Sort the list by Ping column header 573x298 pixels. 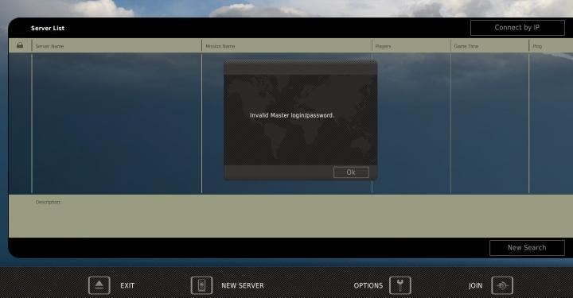(x=537, y=46)
